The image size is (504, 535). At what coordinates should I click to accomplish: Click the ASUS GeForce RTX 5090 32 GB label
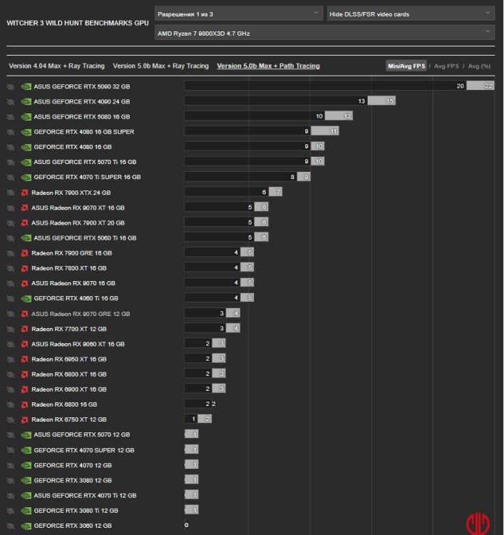pyautogui.click(x=82, y=86)
